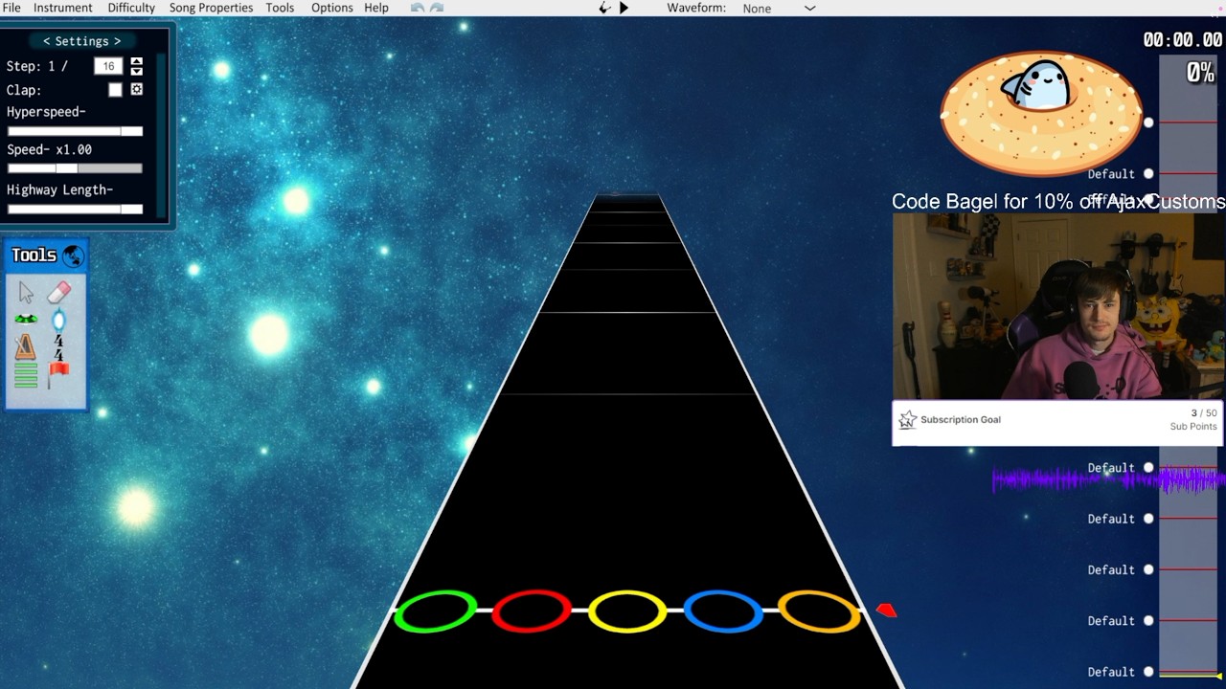Click the 00:00.00 time display
1226x689 pixels.
point(1182,40)
